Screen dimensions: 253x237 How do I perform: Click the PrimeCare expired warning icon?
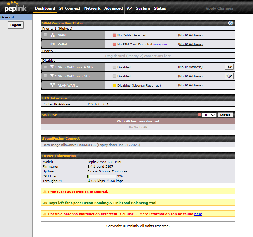coord(45,192)
